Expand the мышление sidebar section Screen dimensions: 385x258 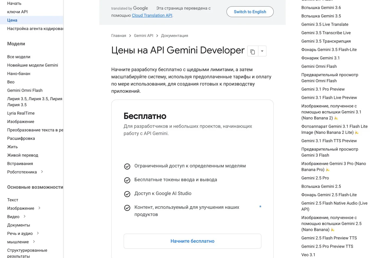34,242
